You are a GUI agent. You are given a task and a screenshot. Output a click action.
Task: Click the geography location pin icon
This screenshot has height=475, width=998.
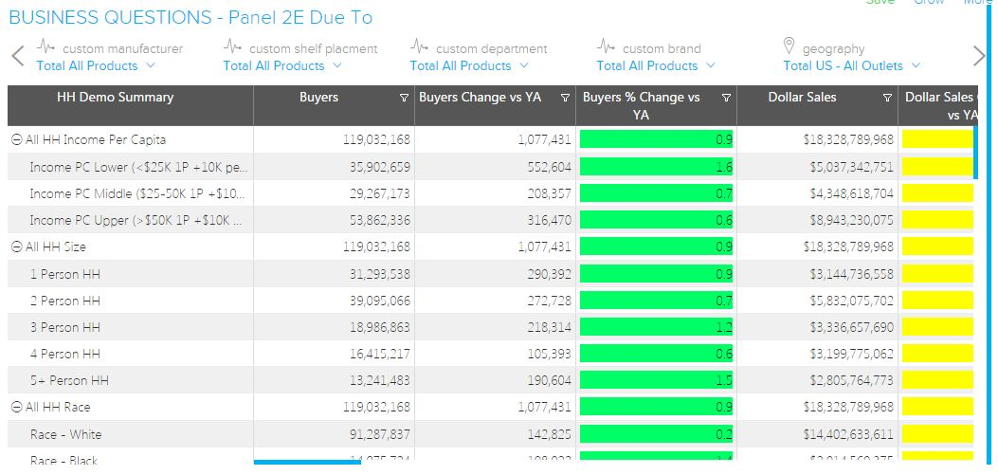coord(789,46)
